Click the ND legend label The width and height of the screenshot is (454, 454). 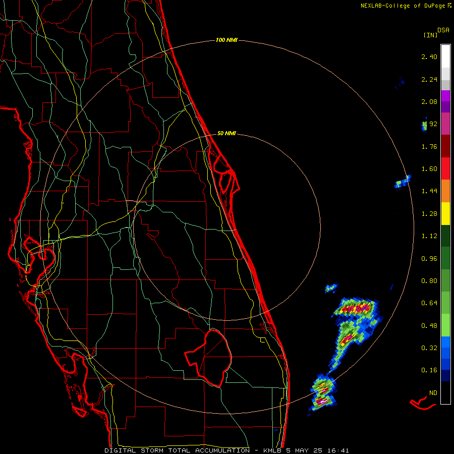coord(433,393)
